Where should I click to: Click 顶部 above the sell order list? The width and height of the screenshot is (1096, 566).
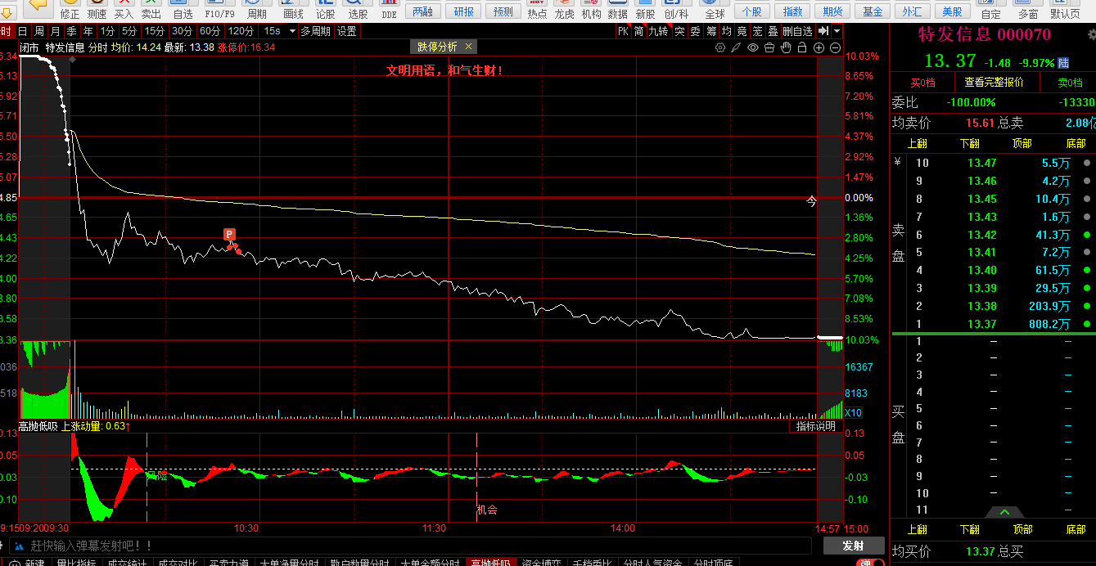pyautogui.click(x=1022, y=143)
